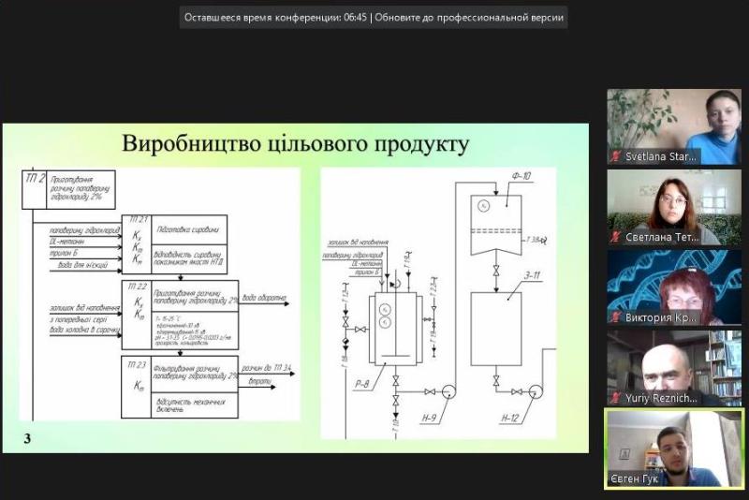Click slide number '3' on shared slide
749x500 pixels.
tap(27, 438)
